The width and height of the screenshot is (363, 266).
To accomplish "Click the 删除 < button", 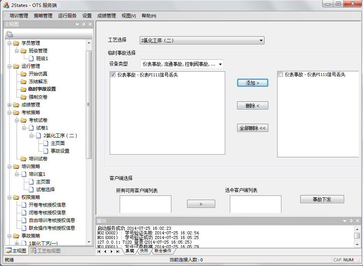I will tap(253, 106).
